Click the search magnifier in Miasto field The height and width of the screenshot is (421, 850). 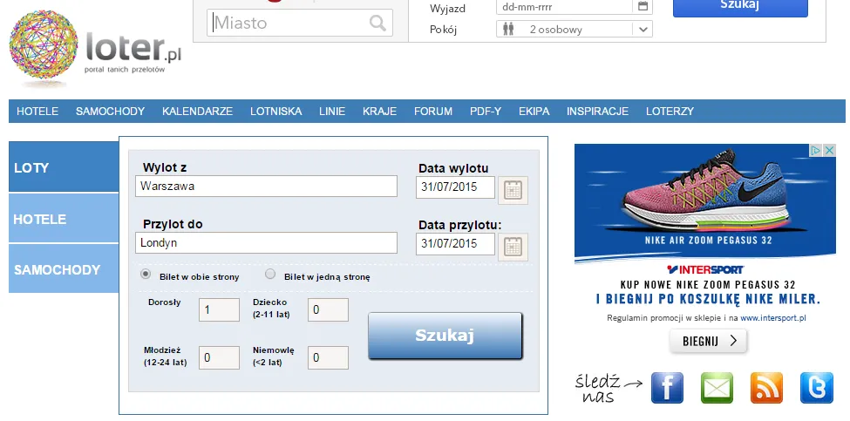[377, 23]
